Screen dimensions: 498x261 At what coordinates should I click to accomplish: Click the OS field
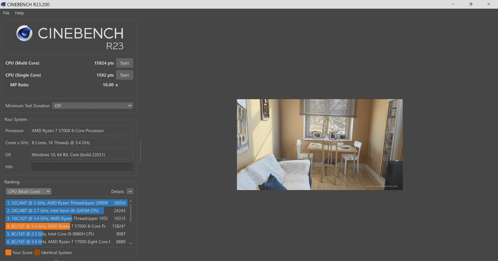(82, 155)
